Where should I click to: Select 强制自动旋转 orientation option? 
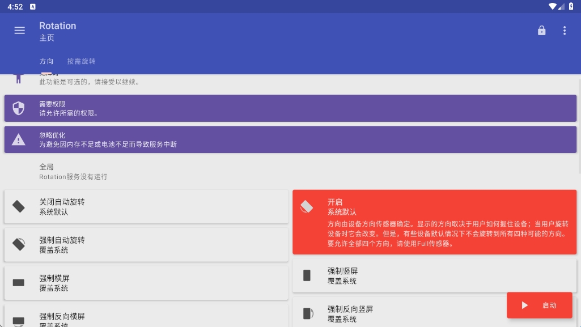(x=146, y=245)
